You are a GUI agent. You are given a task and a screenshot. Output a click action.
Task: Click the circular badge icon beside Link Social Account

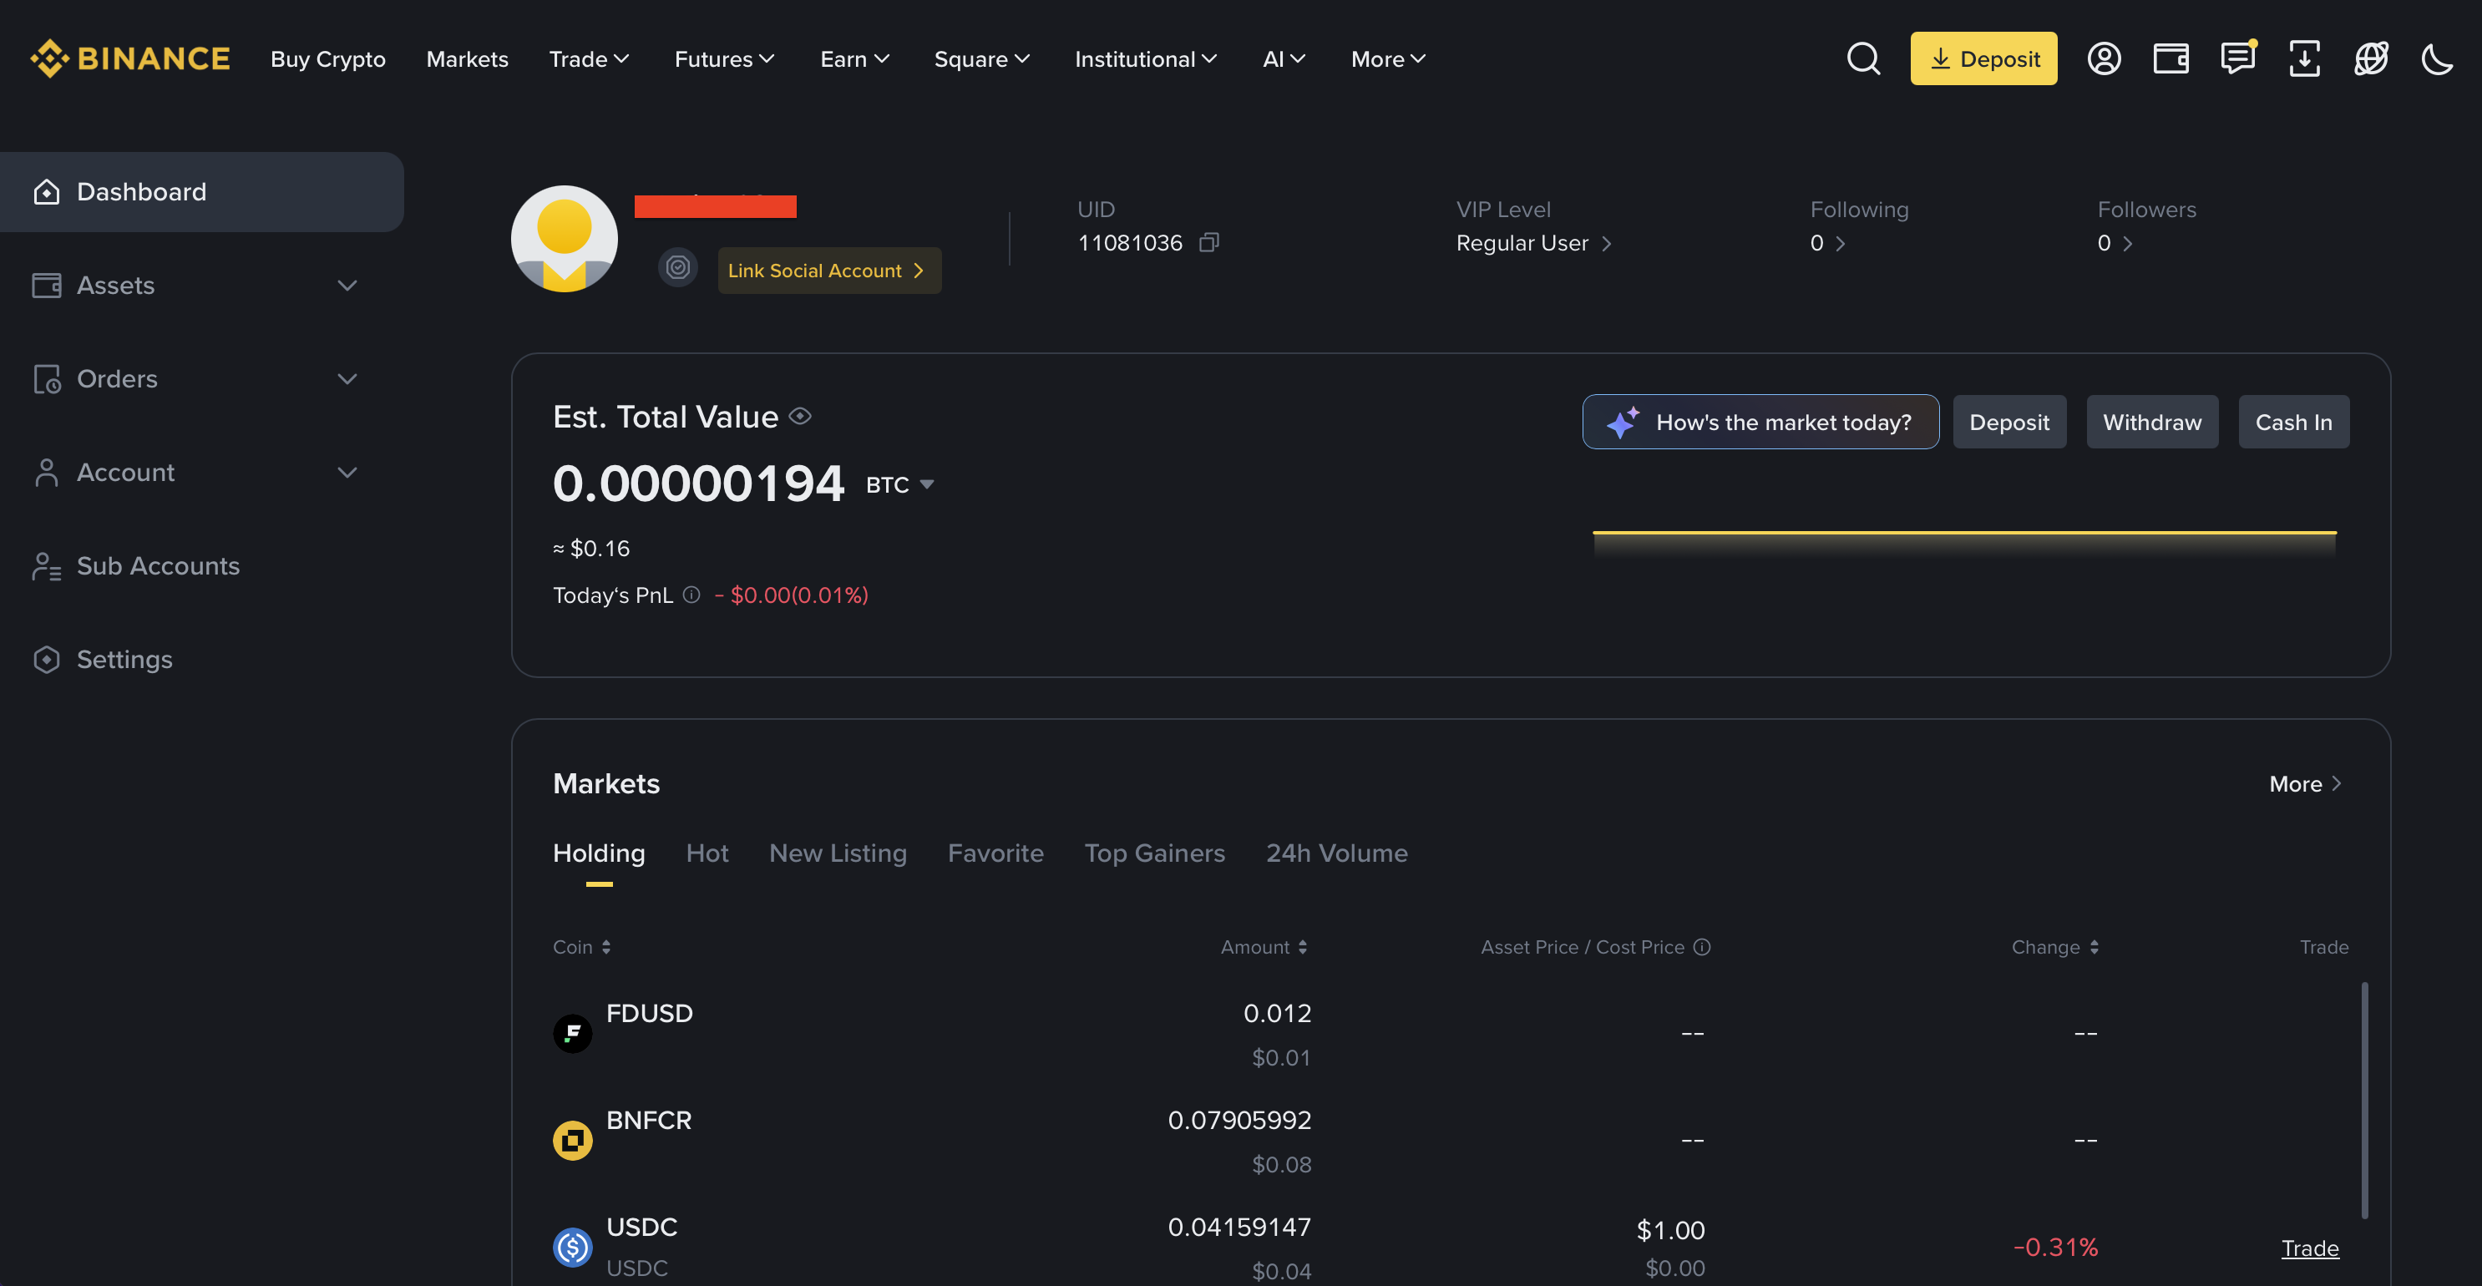677,268
